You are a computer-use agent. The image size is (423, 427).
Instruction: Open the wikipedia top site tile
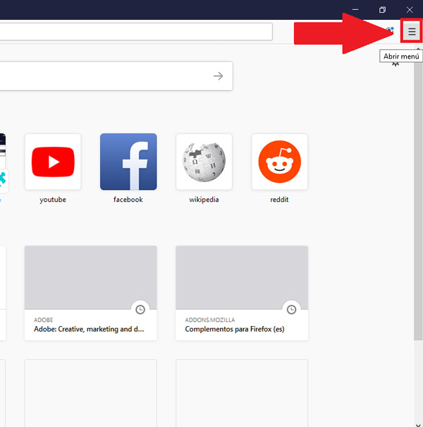pyautogui.click(x=204, y=162)
